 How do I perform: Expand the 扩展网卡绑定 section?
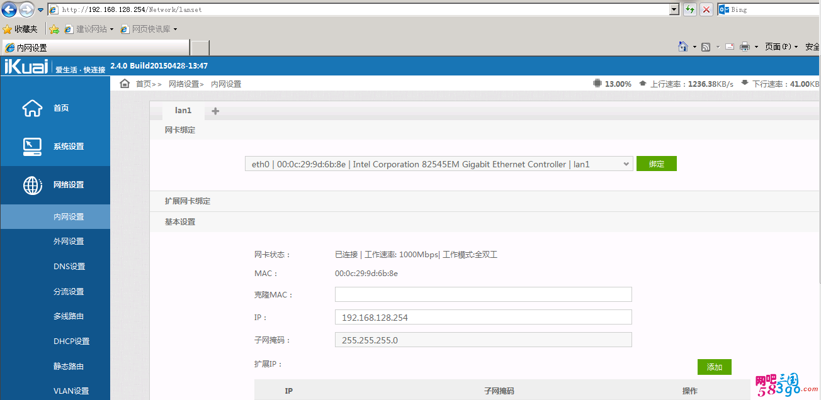pos(485,201)
